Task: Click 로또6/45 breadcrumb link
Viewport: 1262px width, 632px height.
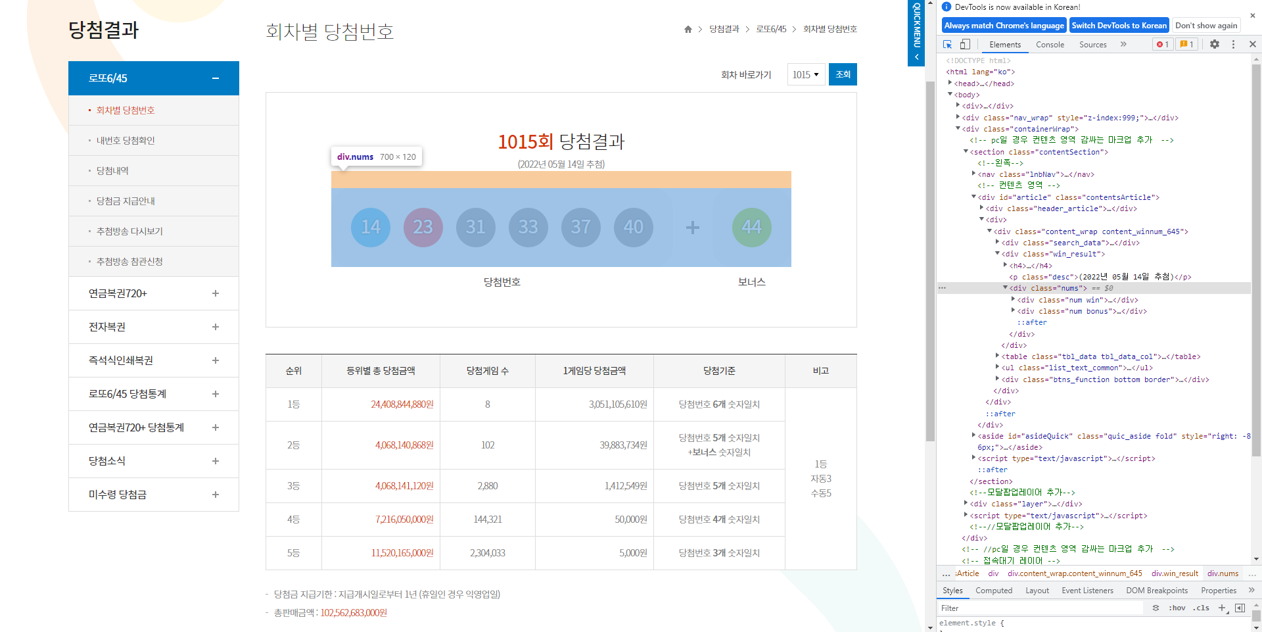Action: (771, 29)
